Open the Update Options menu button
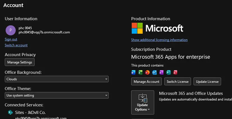This screenshot has width=232, height=119. point(143,102)
